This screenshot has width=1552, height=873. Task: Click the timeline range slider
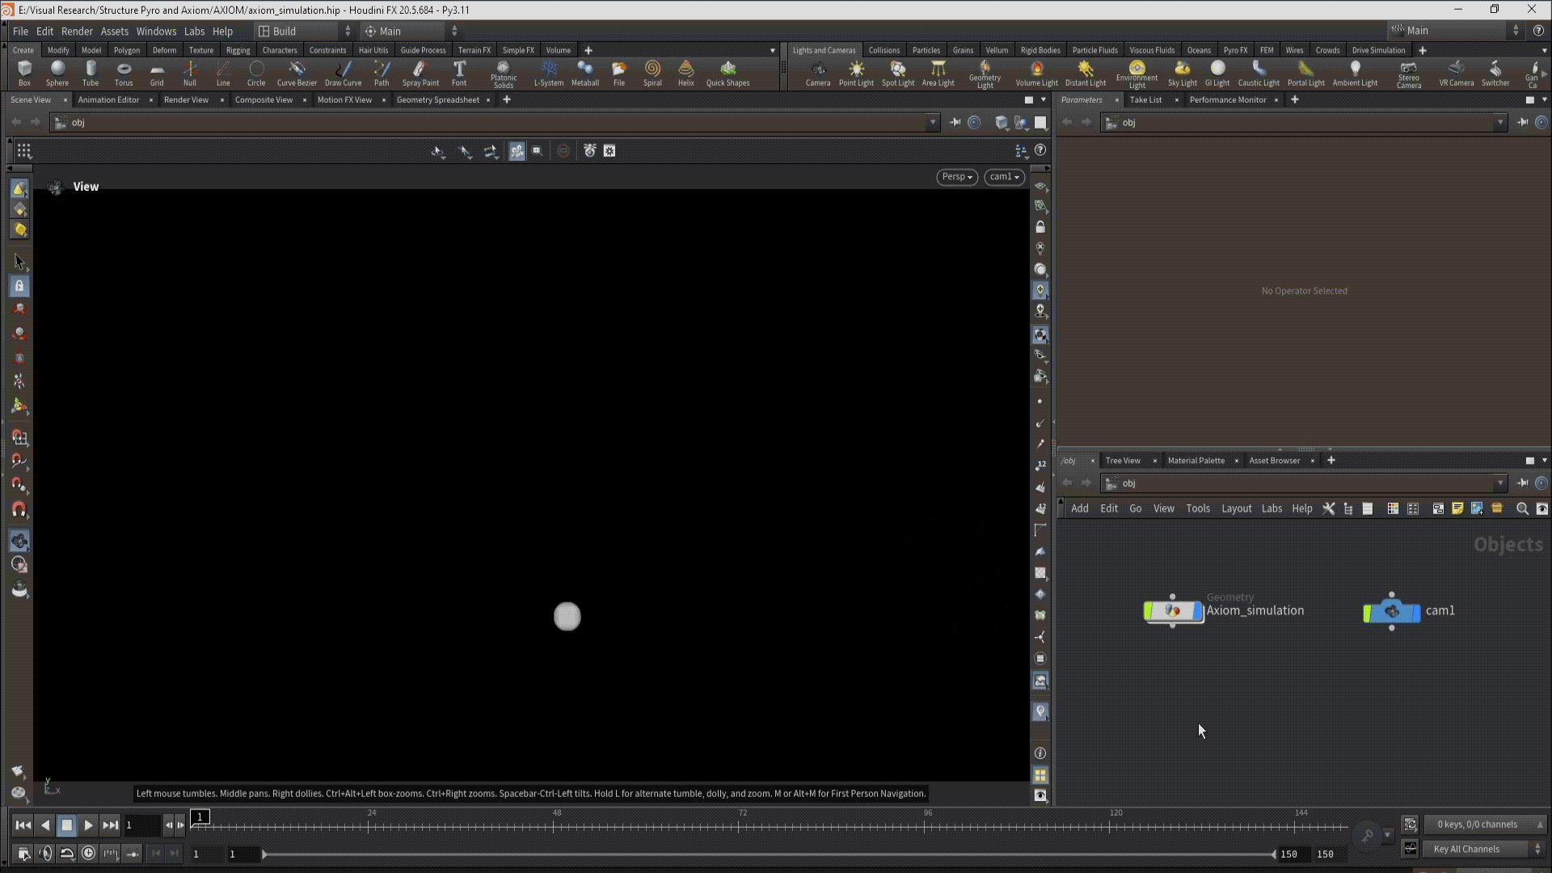coord(768,854)
